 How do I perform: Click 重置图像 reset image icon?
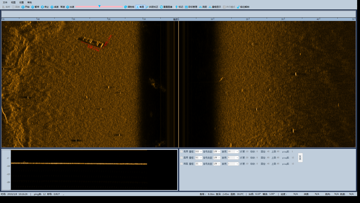pyautogui.click(x=161, y=7)
